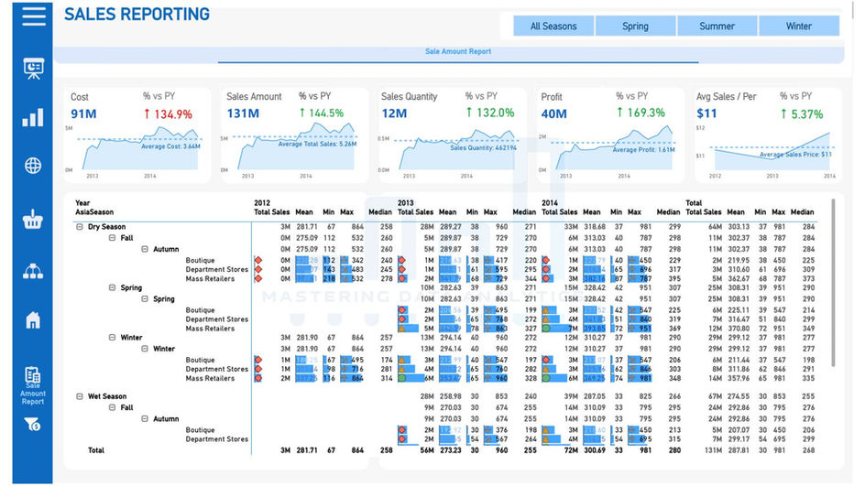
Task: Select the bar chart icon in sidebar
Action: click(33, 117)
